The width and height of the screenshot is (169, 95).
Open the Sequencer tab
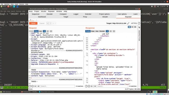tap(36, 14)
